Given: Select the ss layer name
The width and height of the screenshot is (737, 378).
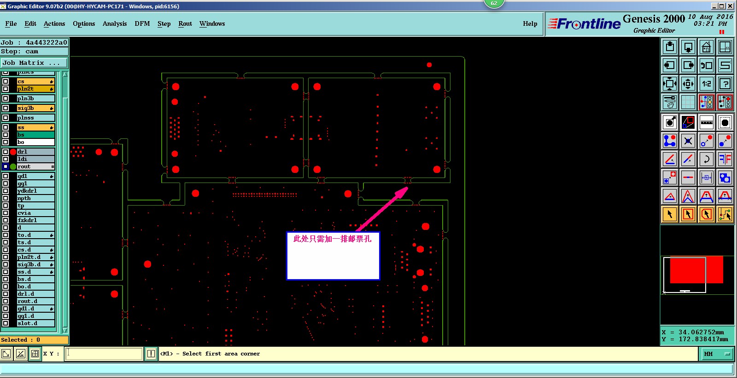Looking at the screenshot, I should pyautogui.click(x=35, y=127).
